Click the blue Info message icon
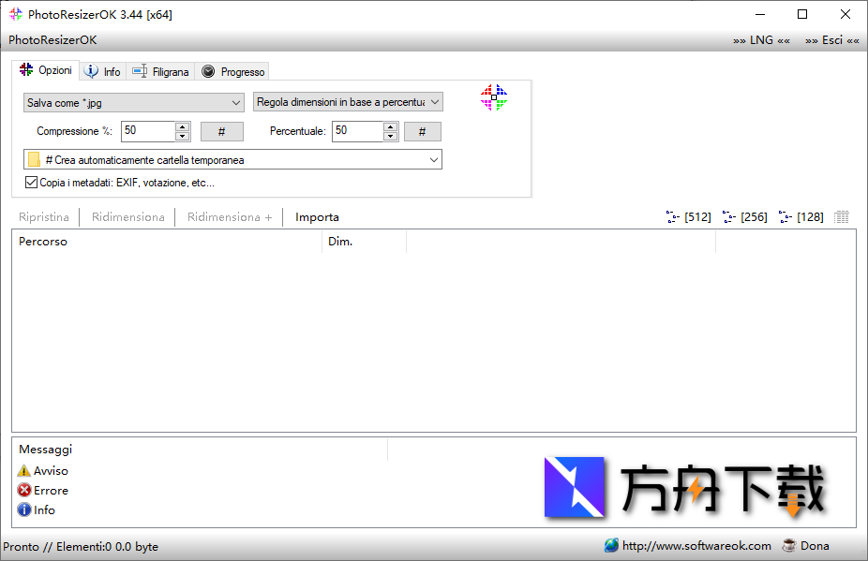 [24, 510]
